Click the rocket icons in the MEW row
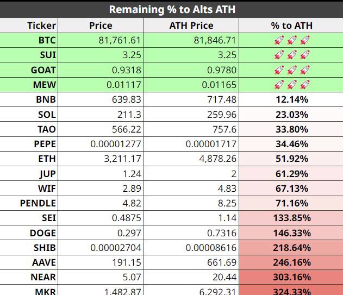Screen dimensions: 343x295 point(292,85)
